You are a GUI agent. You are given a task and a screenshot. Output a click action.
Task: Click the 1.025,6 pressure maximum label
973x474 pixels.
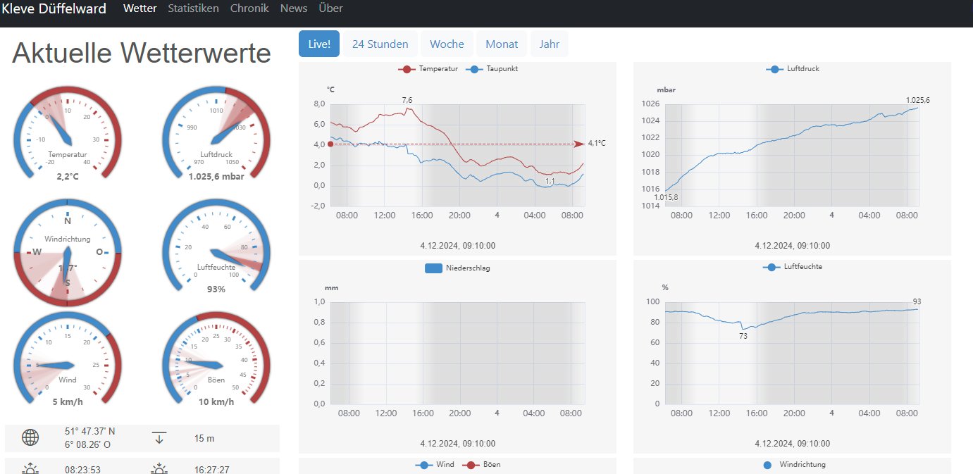pyautogui.click(x=917, y=101)
